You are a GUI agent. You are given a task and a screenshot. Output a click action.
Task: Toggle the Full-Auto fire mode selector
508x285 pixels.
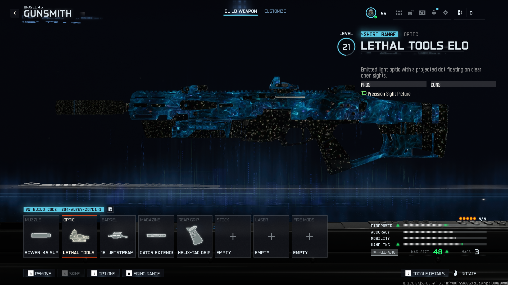[x=384, y=252]
